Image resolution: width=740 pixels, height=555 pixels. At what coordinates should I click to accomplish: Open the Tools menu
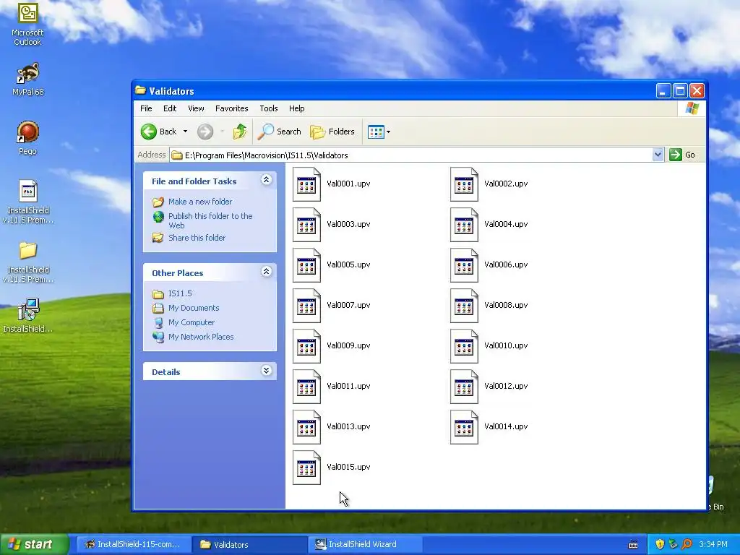269,108
